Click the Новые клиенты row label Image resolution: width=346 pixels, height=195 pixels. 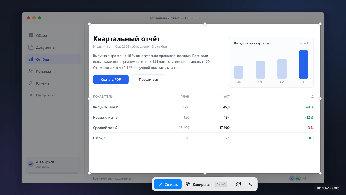(x=105, y=117)
